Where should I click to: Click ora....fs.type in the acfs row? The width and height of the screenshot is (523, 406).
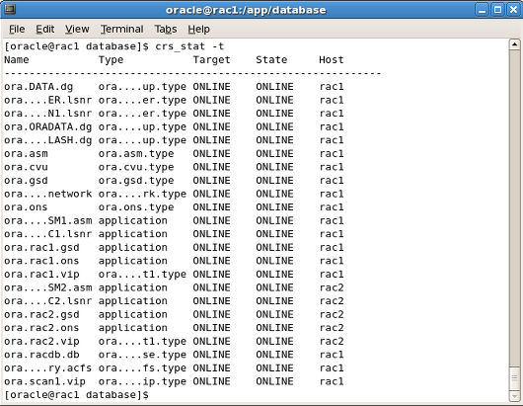[142, 367]
